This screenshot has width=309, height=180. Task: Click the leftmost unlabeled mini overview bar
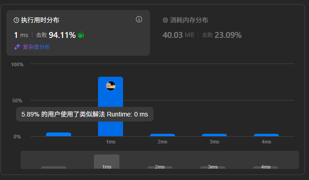pyautogui.click(x=54, y=167)
